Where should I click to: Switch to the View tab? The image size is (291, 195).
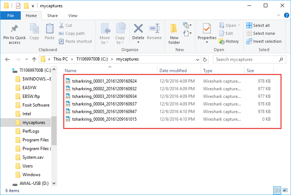point(73,16)
